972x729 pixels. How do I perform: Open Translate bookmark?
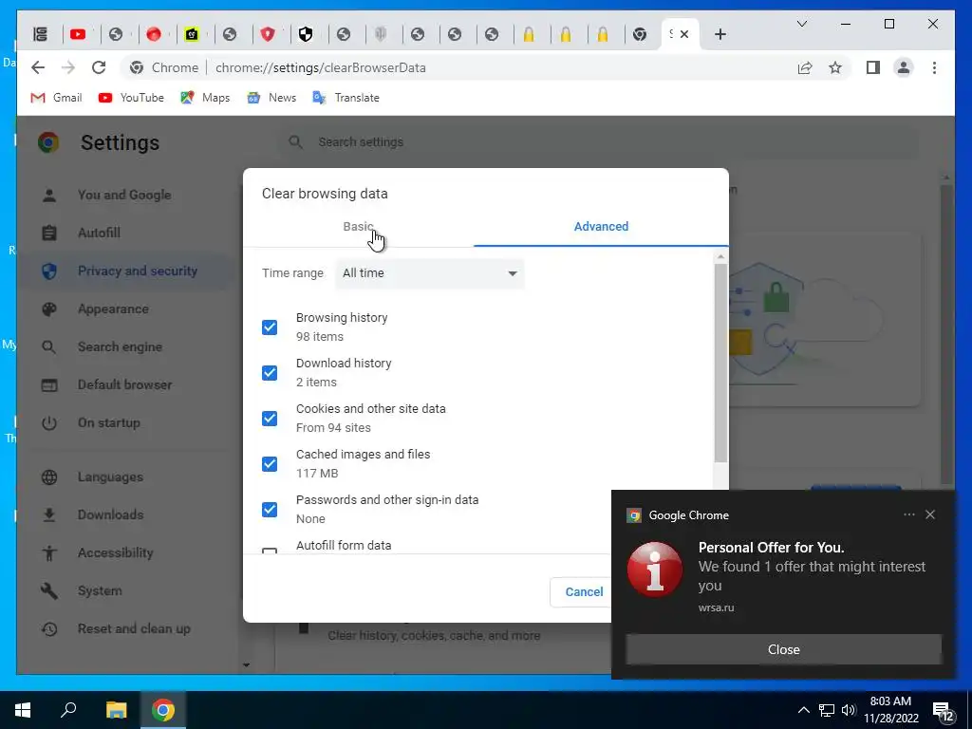point(346,98)
